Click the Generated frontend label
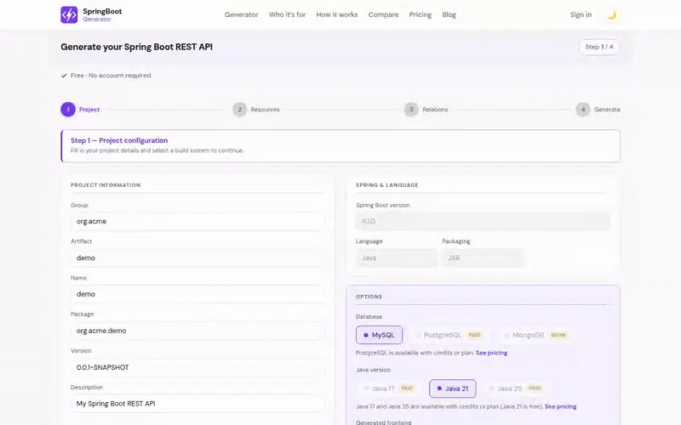Screen dimensions: 681x425 coord(384,422)
